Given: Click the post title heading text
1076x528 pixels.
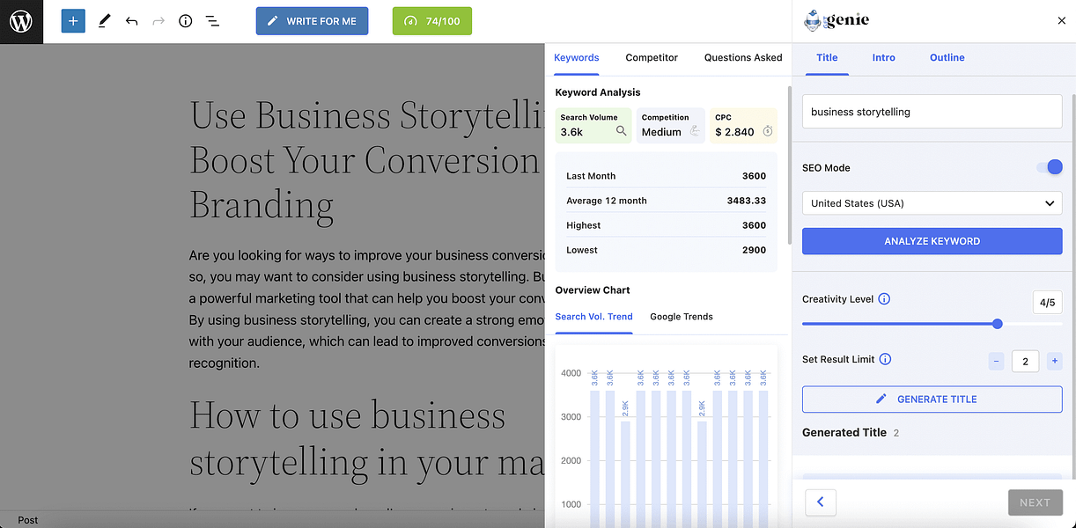Looking at the screenshot, I should pos(367,160).
